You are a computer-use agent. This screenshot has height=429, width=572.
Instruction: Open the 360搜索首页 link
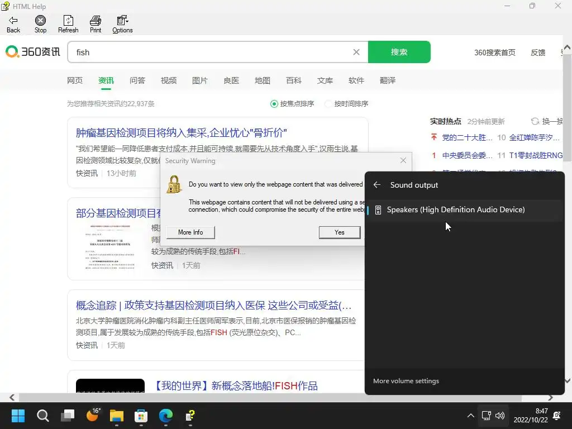click(x=495, y=53)
